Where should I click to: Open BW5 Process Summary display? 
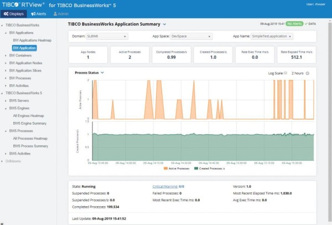[x=30, y=146]
